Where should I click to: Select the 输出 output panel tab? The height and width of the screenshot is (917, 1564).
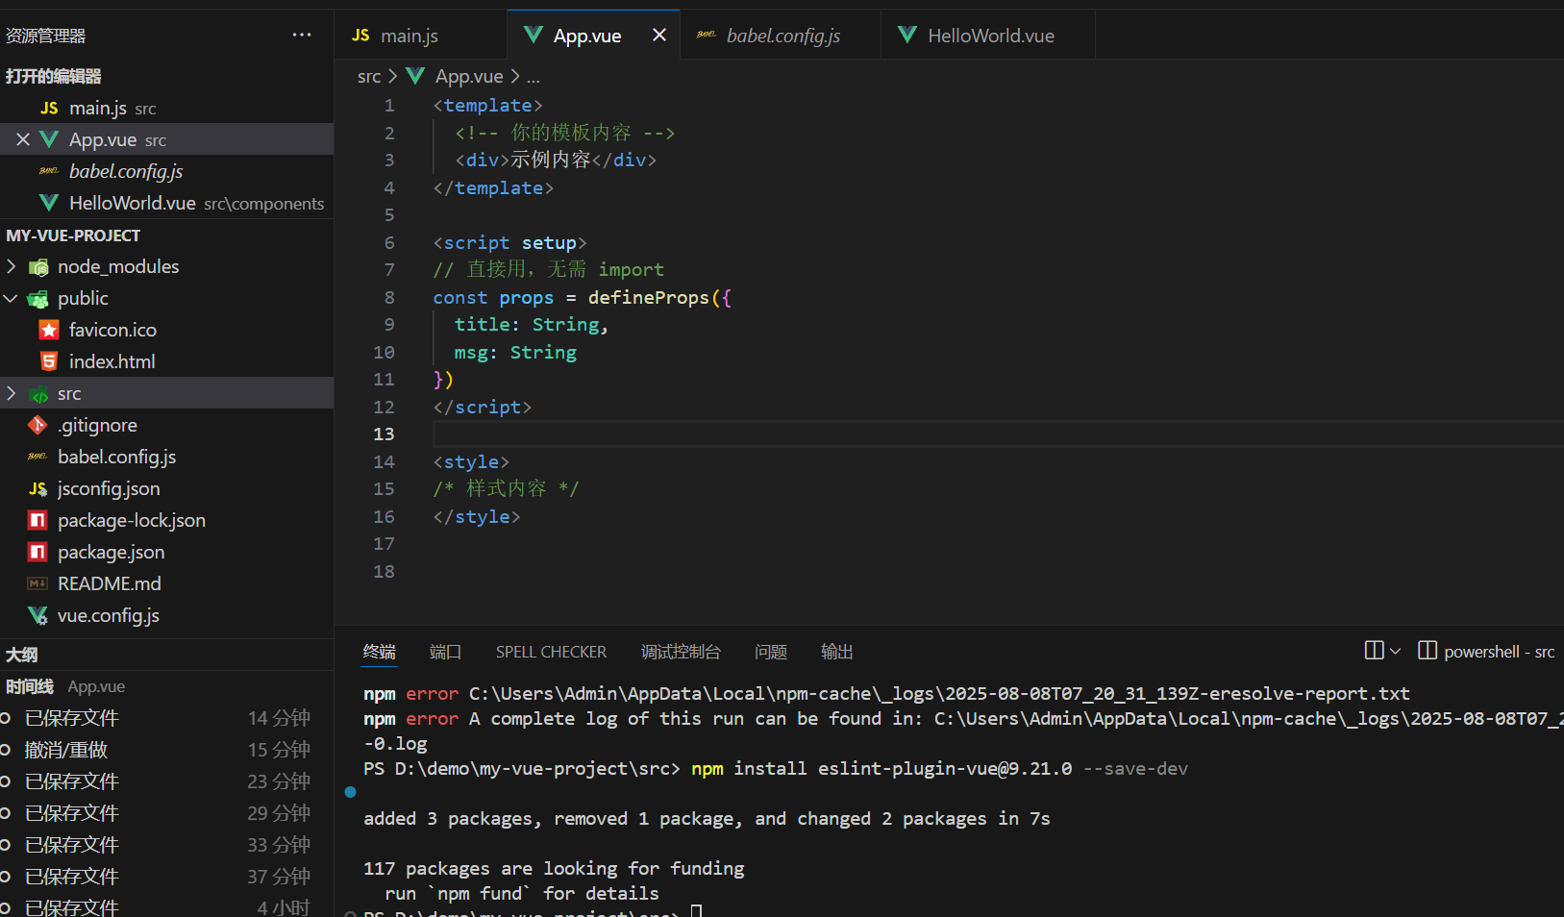coord(836,652)
